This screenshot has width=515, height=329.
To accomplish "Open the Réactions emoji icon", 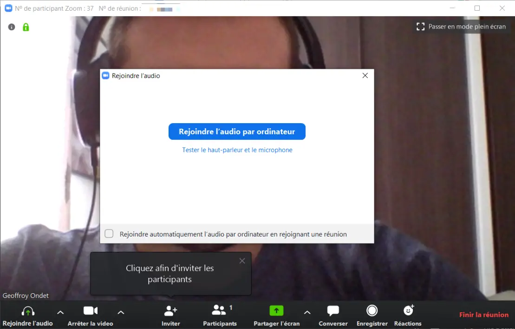I will 407,310.
